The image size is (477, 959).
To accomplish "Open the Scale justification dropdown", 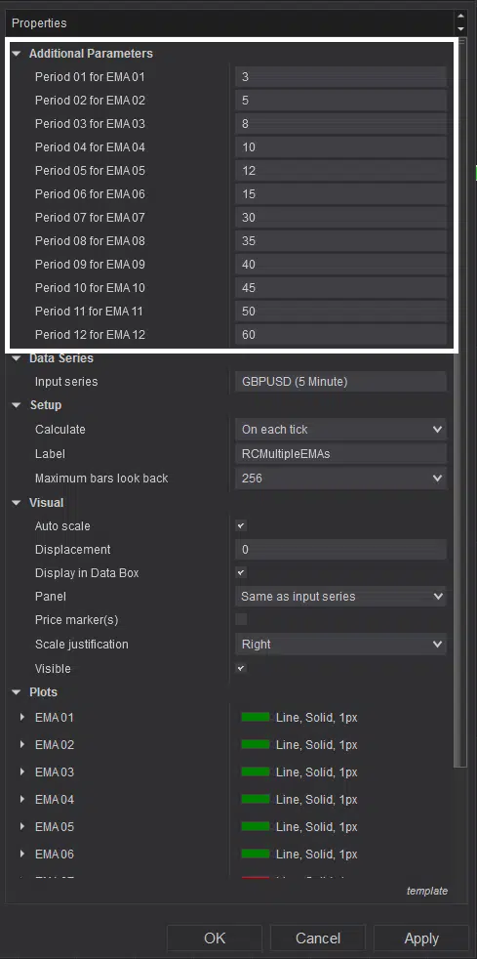I will coord(340,644).
